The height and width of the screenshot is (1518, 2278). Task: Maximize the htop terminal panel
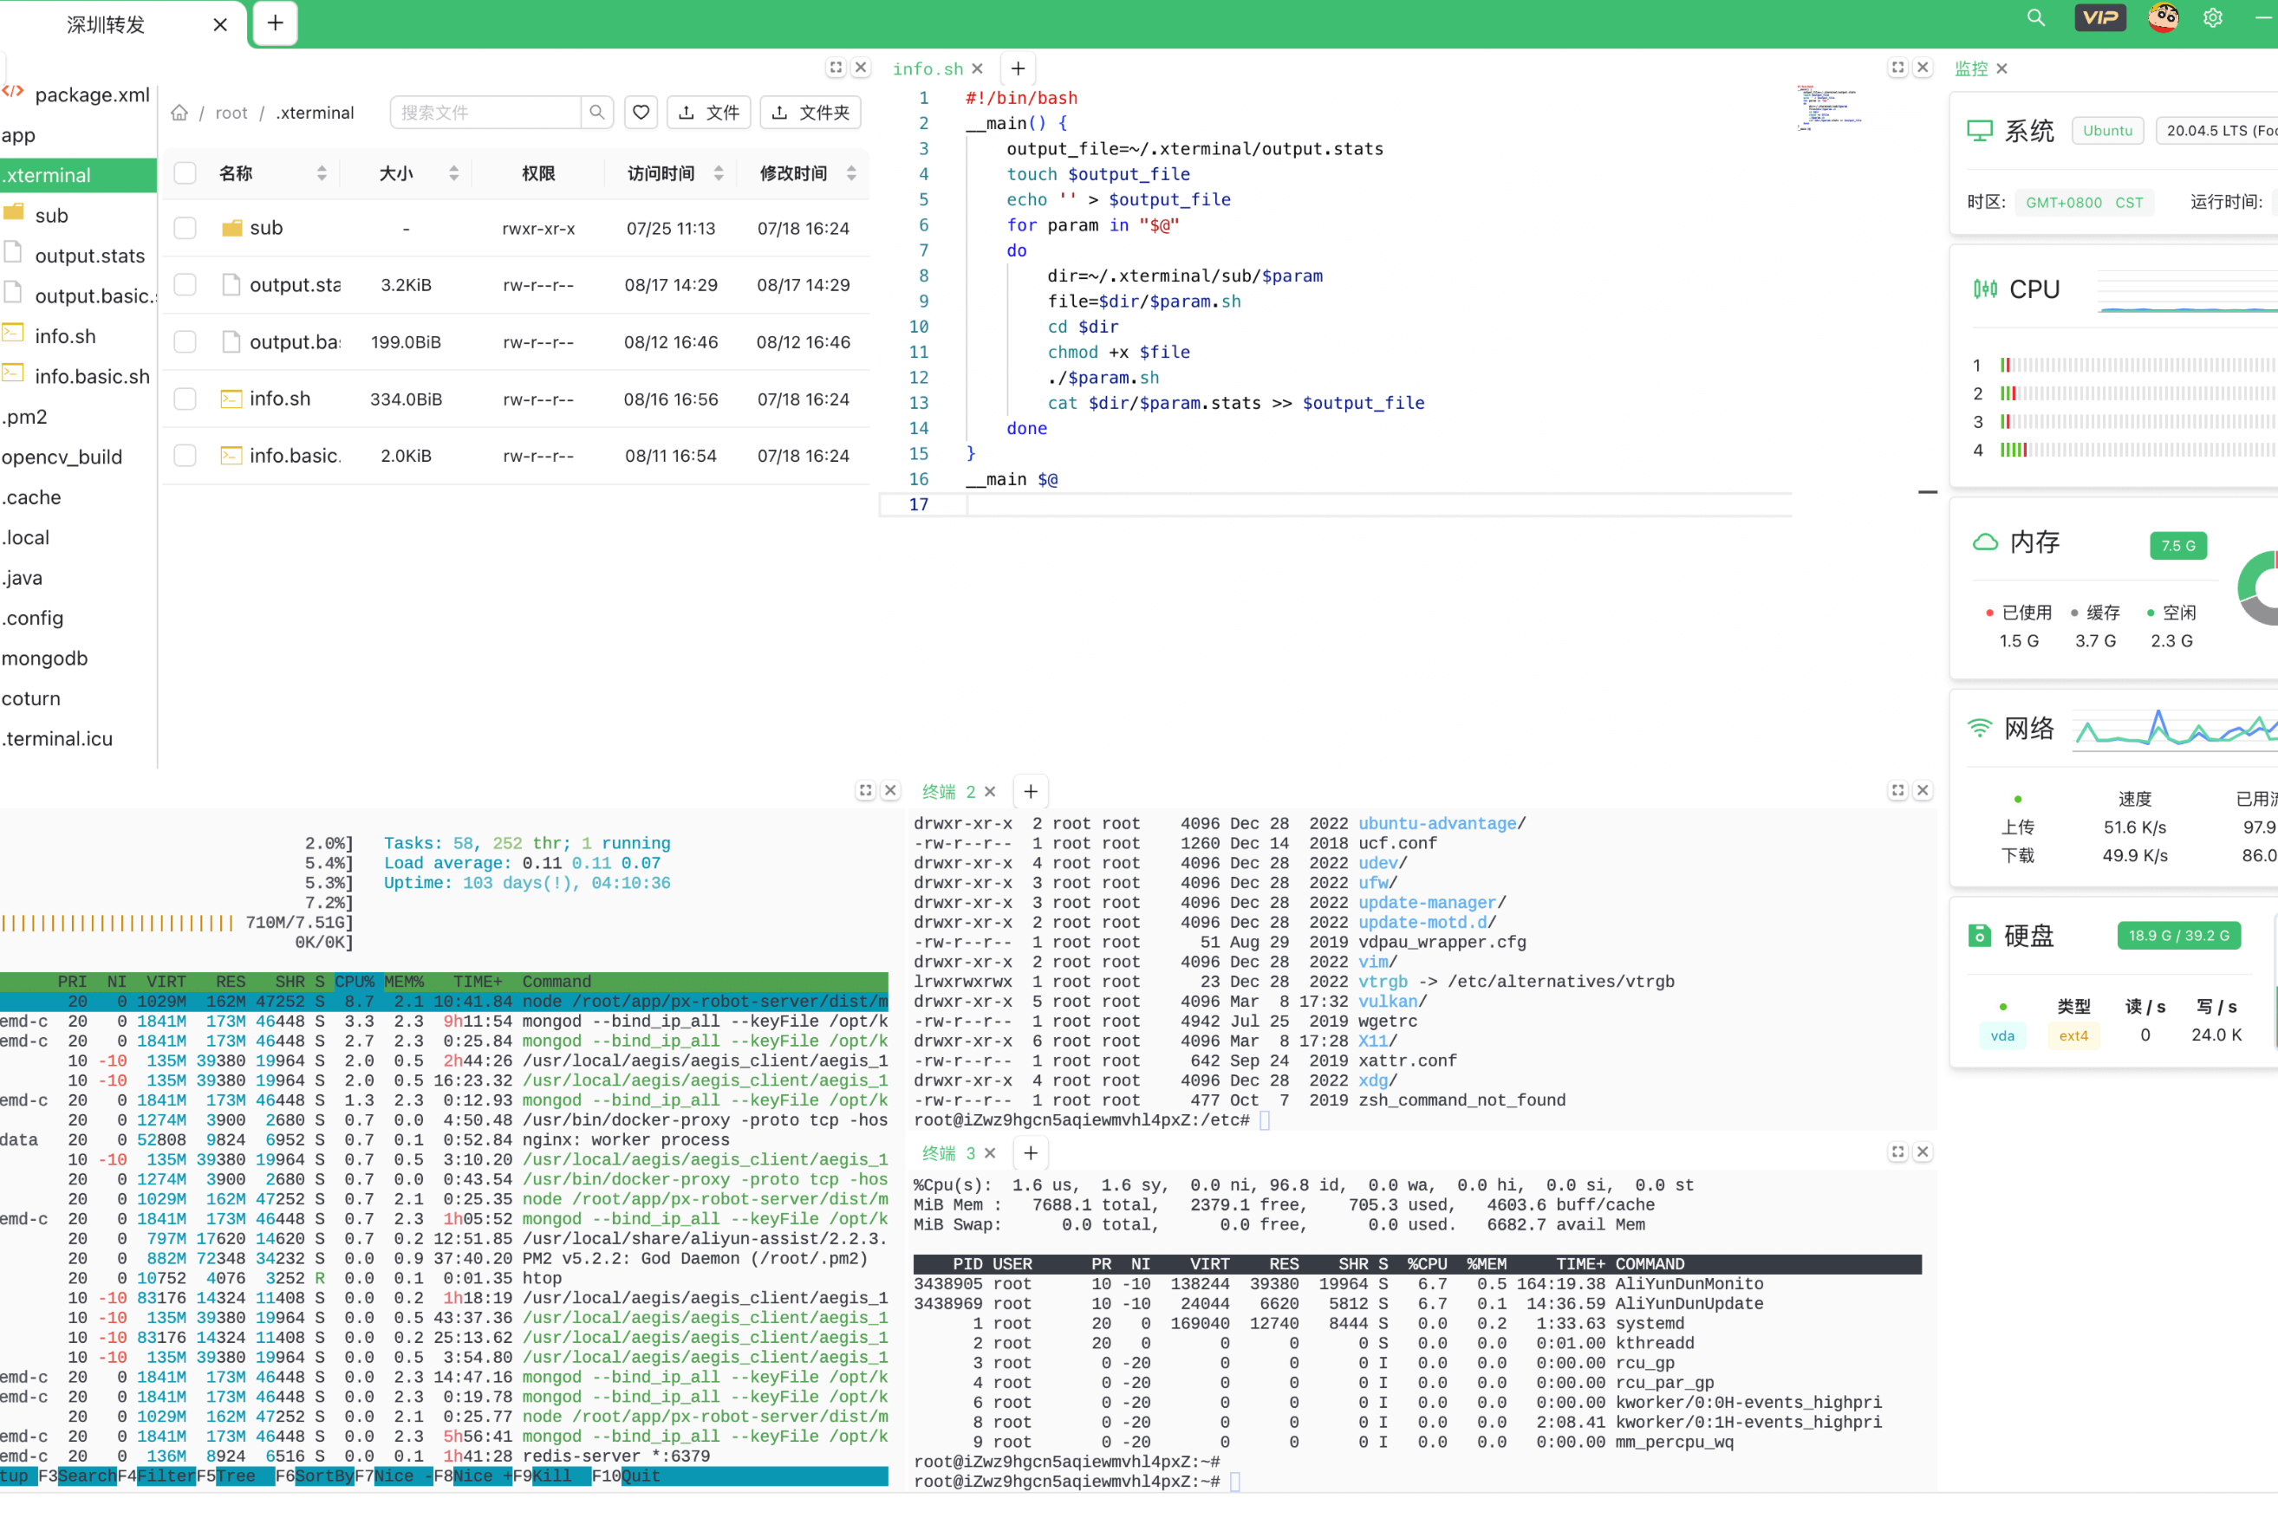(865, 790)
